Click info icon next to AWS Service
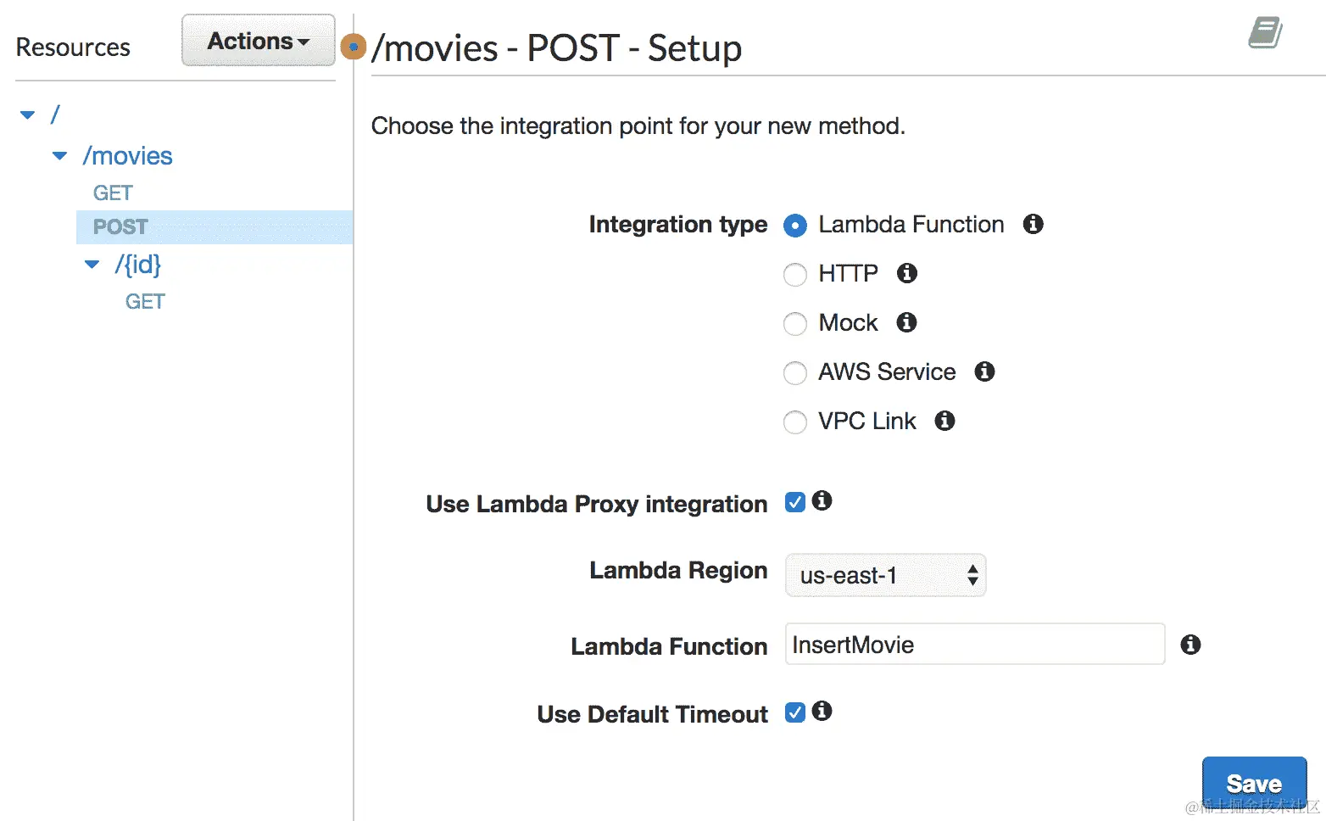Image resolution: width=1326 pixels, height=821 pixels. [984, 371]
